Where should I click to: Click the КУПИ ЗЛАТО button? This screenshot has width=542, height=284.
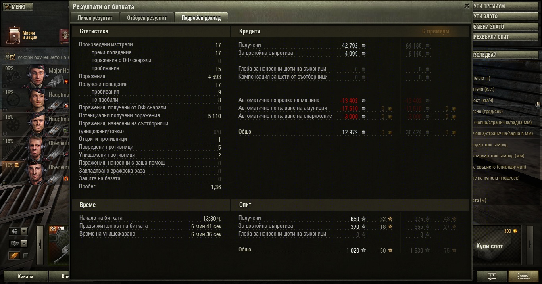pyautogui.click(x=504, y=17)
